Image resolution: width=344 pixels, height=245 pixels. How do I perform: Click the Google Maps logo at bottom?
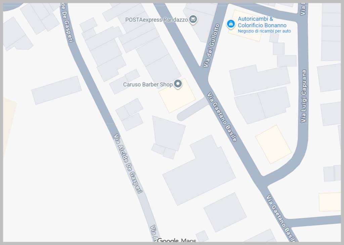point(177,240)
